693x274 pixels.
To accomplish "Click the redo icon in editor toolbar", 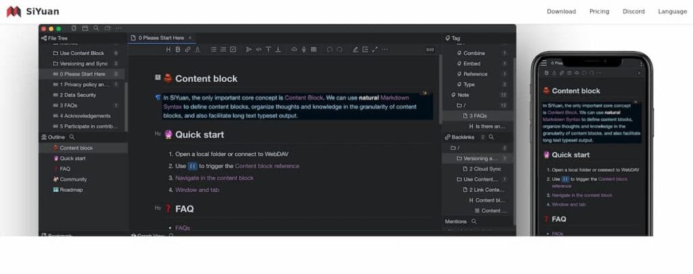I will click(340, 49).
